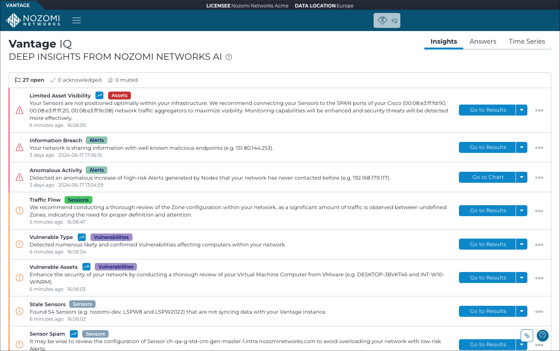Switch to the Time Series tab
Viewport: 560px width, 351px height.
[527, 42]
